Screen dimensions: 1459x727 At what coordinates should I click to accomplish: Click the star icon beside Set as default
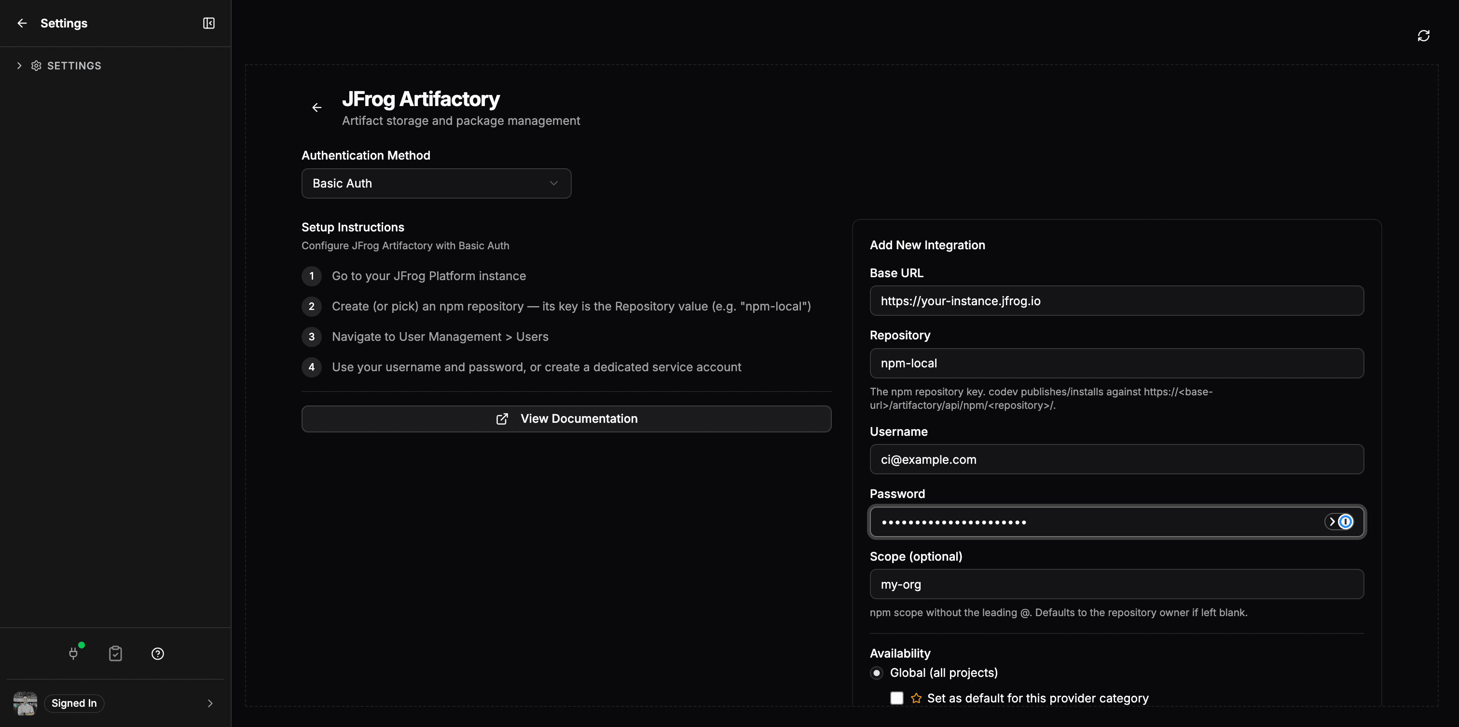pos(916,698)
